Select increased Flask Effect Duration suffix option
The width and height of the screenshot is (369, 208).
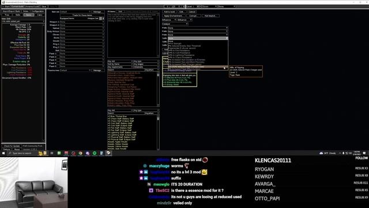coord(198,69)
